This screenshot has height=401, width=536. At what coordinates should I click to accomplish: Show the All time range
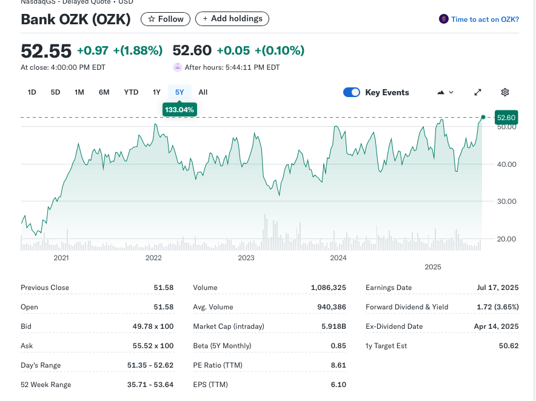coord(203,92)
